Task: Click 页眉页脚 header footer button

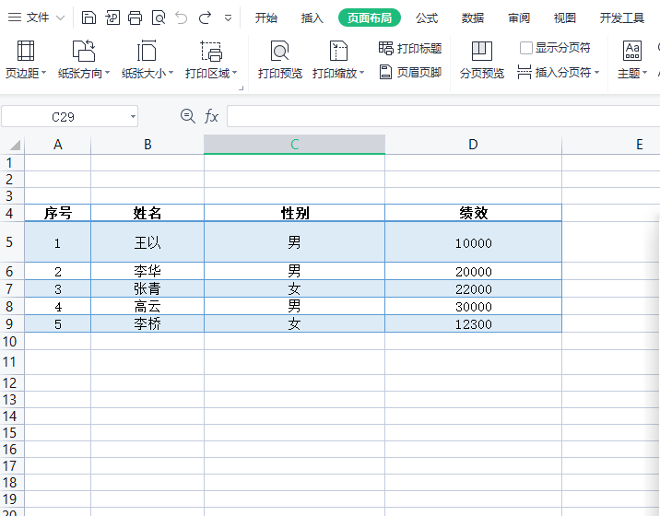Action: tap(410, 73)
